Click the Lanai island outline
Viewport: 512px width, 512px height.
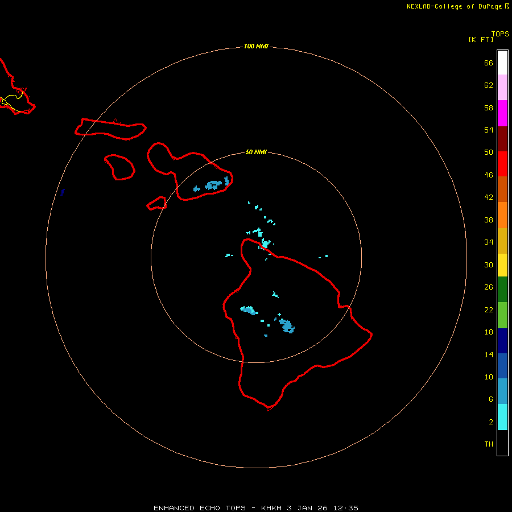[119, 167]
